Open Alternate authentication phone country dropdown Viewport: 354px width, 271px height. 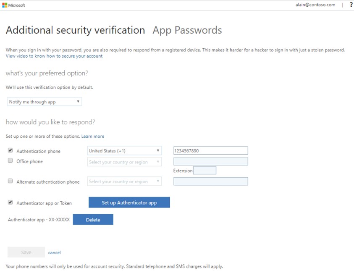124,182
